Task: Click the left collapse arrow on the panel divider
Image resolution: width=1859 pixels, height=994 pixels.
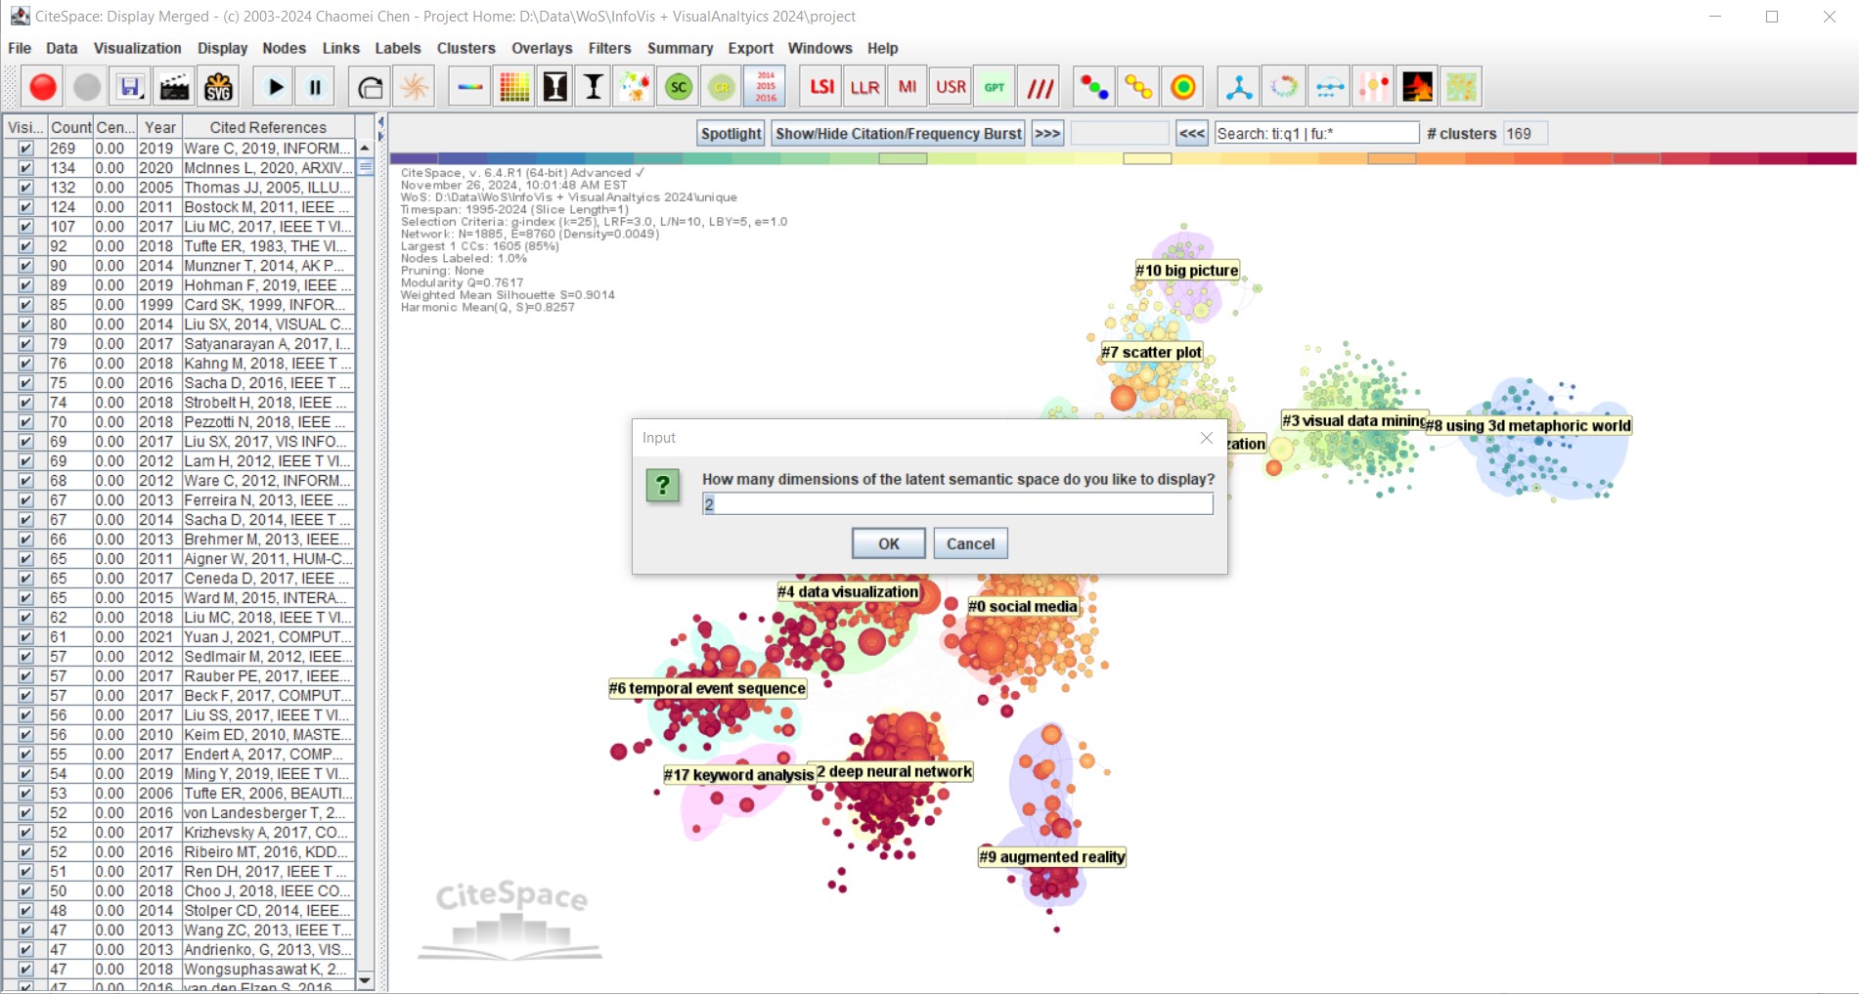Action: pos(380,122)
